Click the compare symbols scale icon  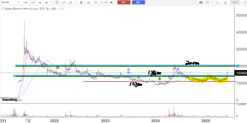click(95, 2)
